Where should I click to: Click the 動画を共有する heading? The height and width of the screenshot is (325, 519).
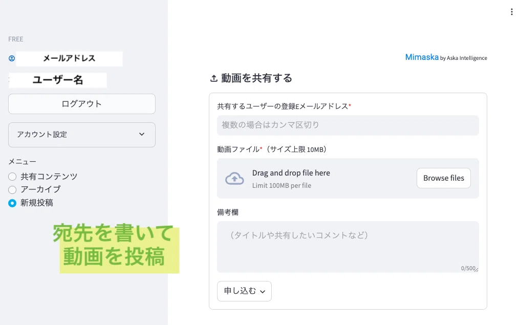(256, 78)
